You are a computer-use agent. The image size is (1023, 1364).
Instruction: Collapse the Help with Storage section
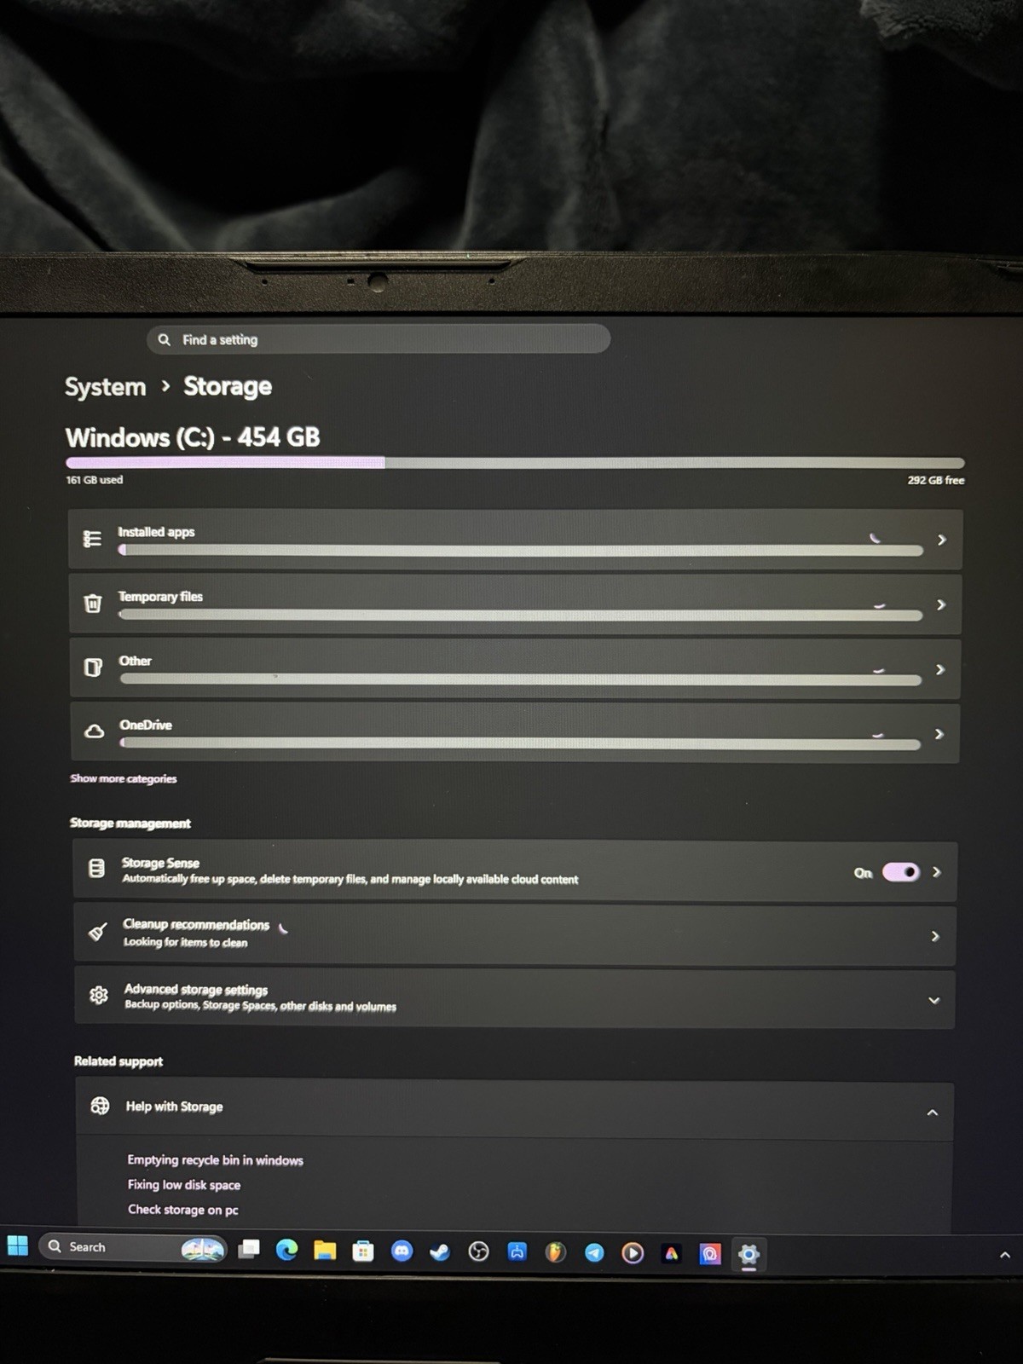(933, 1113)
